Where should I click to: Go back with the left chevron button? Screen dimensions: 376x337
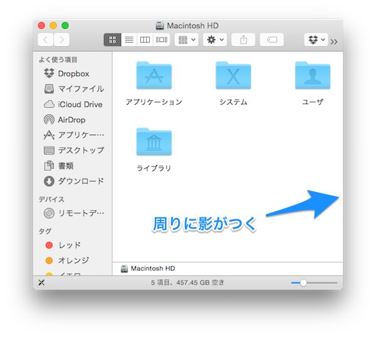pyautogui.click(x=46, y=39)
